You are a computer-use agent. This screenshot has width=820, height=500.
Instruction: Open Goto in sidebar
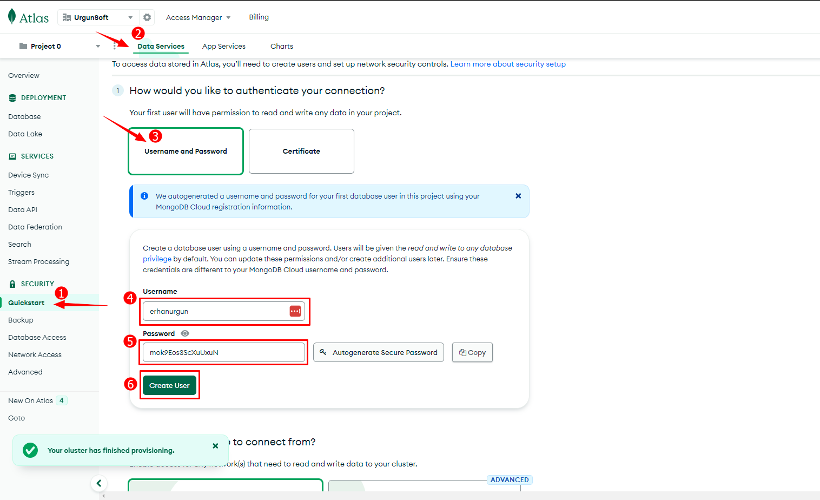[16, 418]
